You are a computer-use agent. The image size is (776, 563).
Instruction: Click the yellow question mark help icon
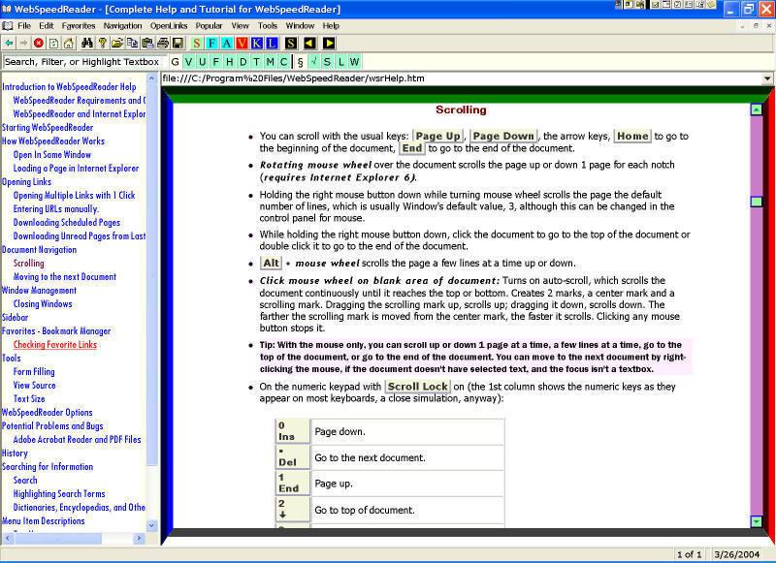click(x=102, y=44)
